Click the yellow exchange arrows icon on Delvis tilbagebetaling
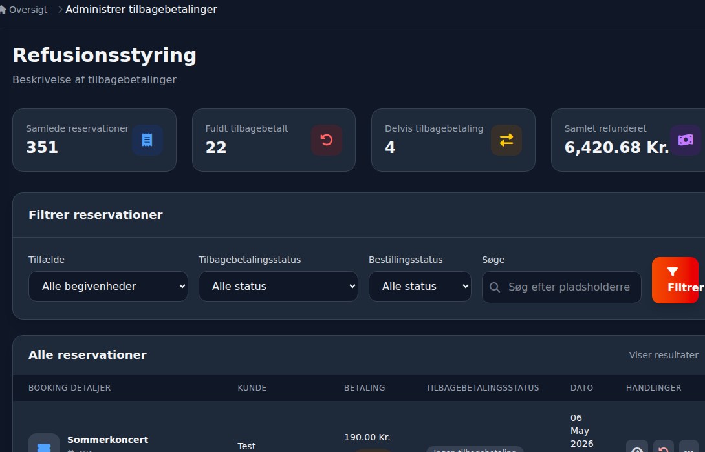705x452 pixels. click(506, 140)
